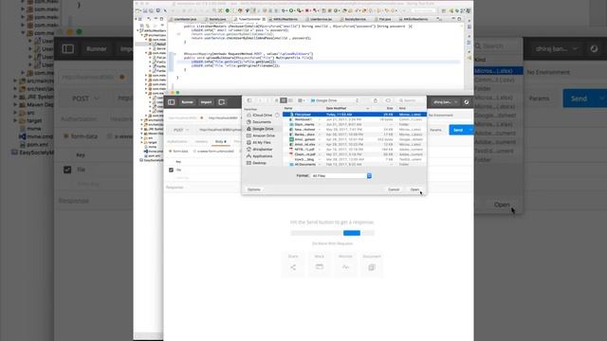The image size is (607, 341).
Task: Open the Postman user account dropdown
Action: (x=445, y=102)
